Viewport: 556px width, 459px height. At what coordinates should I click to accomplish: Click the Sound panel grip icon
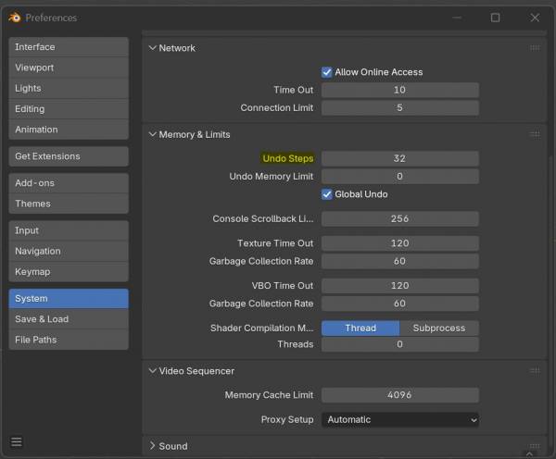click(535, 446)
